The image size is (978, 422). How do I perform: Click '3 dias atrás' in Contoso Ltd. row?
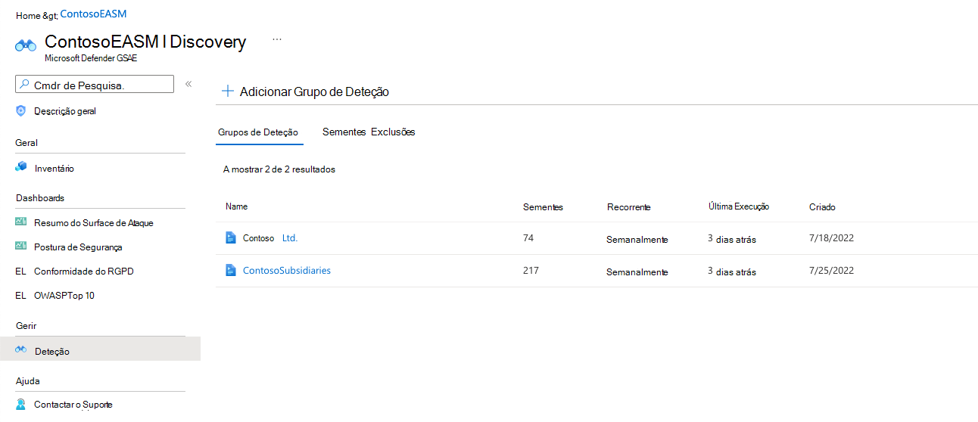[732, 239]
